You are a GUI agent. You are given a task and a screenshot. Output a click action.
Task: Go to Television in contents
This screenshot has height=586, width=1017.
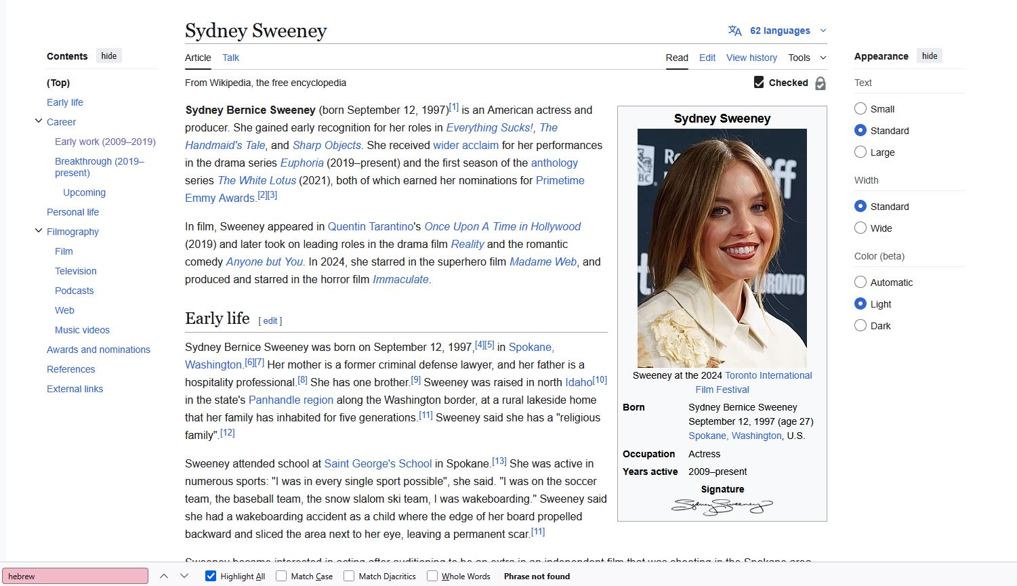pyautogui.click(x=76, y=271)
